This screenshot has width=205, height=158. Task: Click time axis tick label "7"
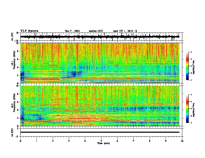[x=134, y=141]
